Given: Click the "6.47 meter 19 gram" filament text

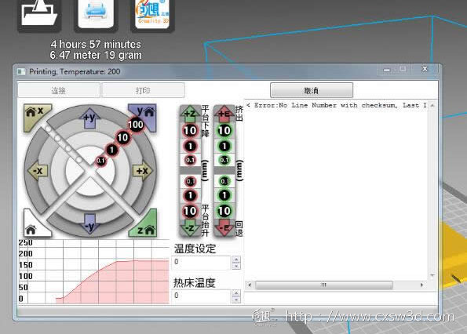Looking at the screenshot, I should [x=96, y=56].
